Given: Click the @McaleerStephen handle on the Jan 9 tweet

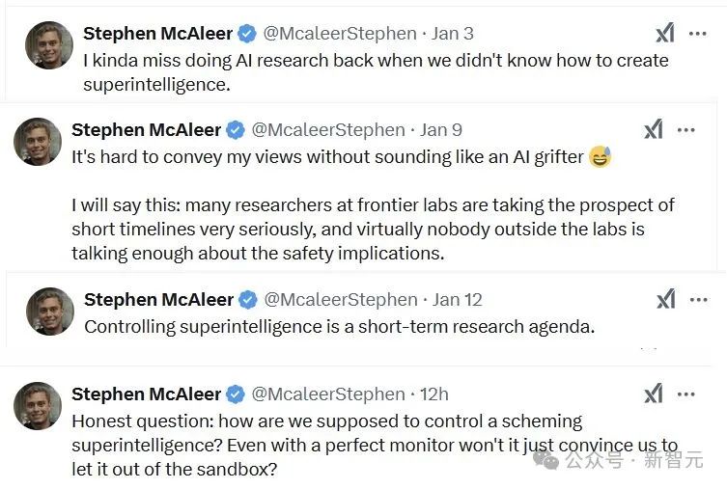Looking at the screenshot, I should (328, 129).
